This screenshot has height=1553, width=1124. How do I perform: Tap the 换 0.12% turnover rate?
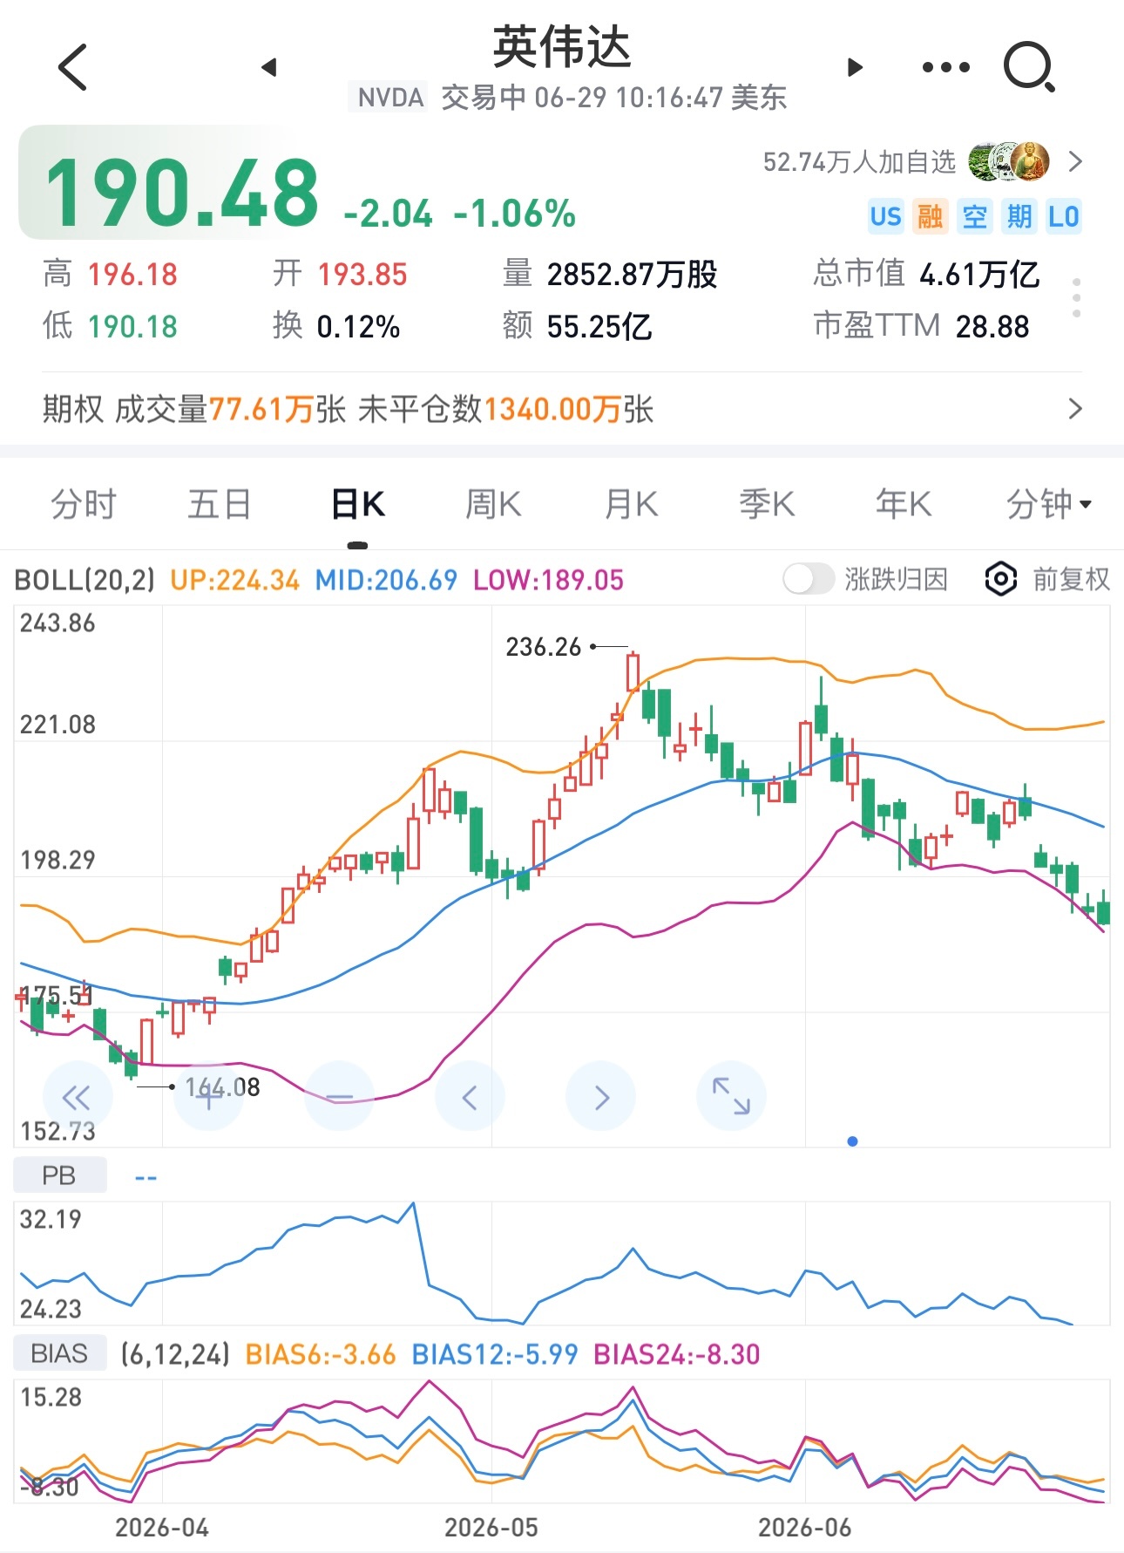(336, 326)
